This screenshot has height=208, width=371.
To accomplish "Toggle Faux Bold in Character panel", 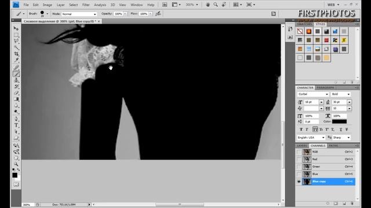I will pos(301,129).
